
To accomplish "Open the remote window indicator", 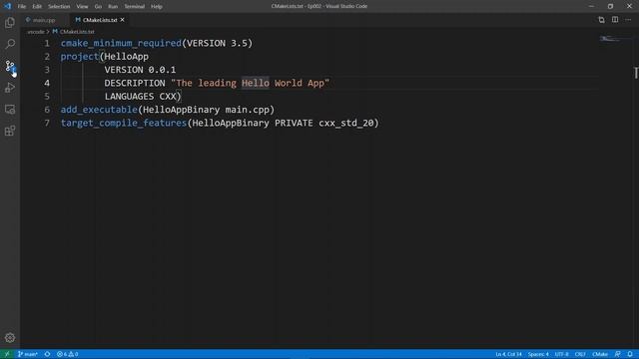I will tap(7, 354).
